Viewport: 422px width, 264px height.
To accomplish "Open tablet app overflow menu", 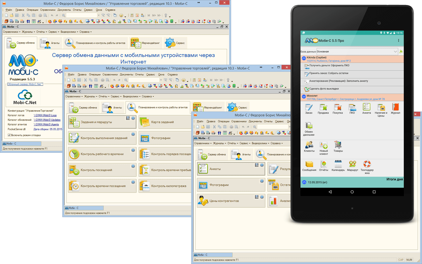I will pyautogui.click(x=399, y=41).
